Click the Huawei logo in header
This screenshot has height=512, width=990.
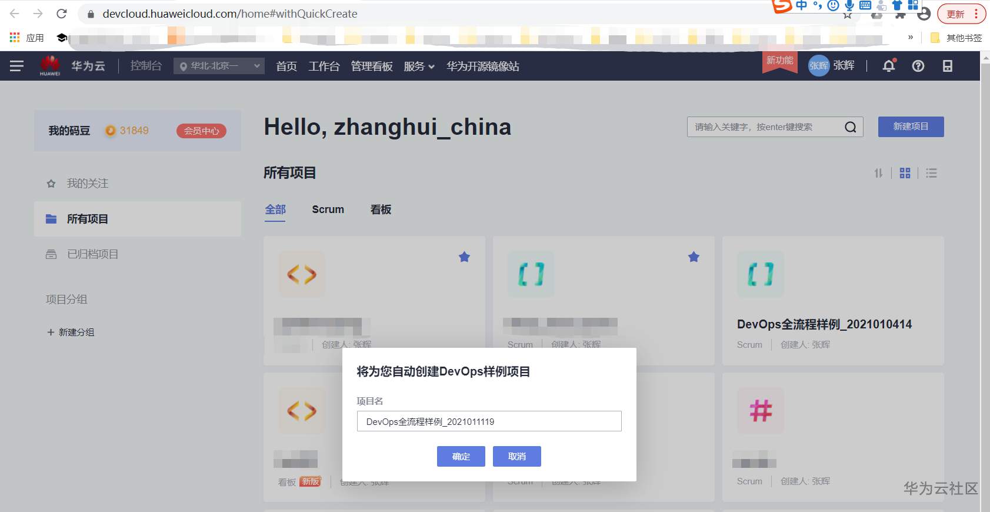[x=50, y=65]
